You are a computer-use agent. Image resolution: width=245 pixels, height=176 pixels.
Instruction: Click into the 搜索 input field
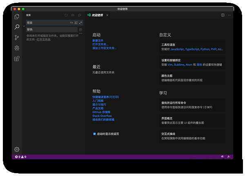47,23
